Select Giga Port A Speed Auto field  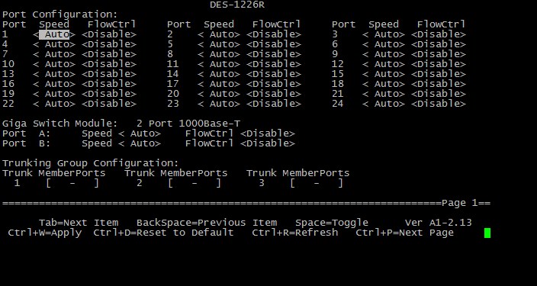(x=140, y=133)
